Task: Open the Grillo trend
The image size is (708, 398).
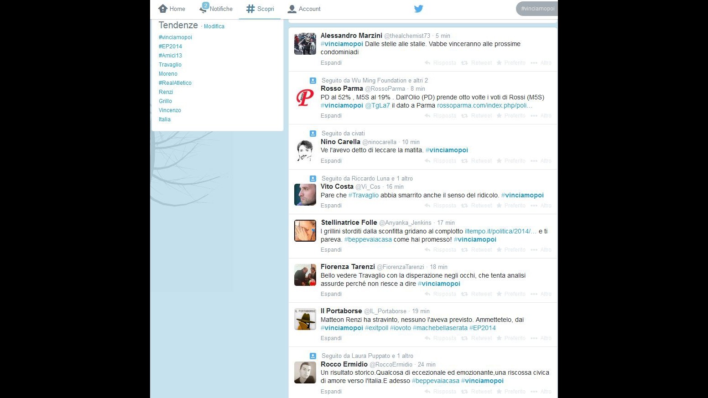Action: coord(165,101)
